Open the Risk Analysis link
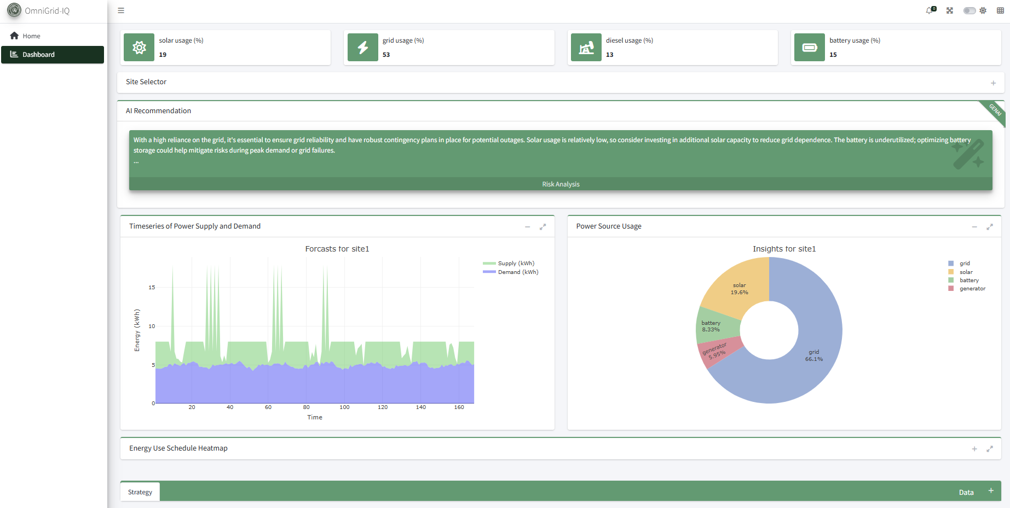 (x=561, y=184)
